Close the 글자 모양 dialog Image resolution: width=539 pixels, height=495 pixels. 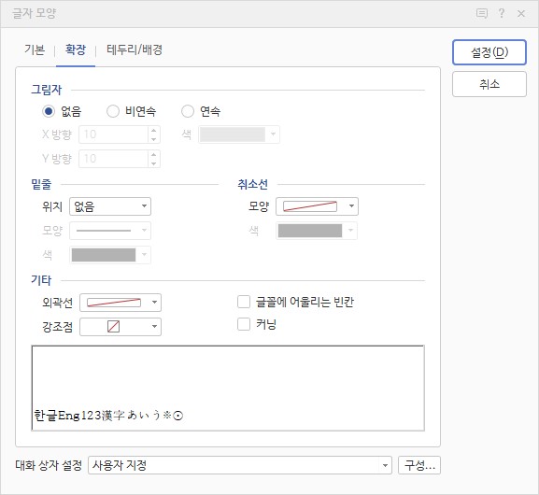point(521,13)
